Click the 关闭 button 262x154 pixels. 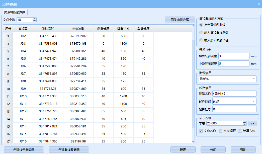tap(213, 149)
